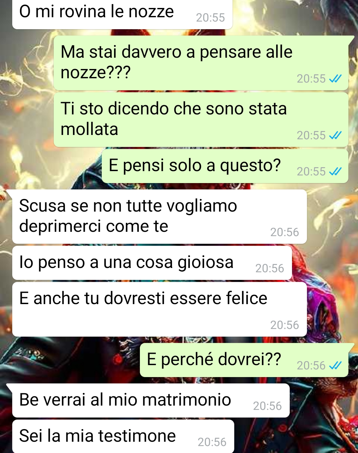Tap the bubble 'Ti sto dicendo che sono stata mollata'
This screenshot has width=358, height=453.
(201, 120)
